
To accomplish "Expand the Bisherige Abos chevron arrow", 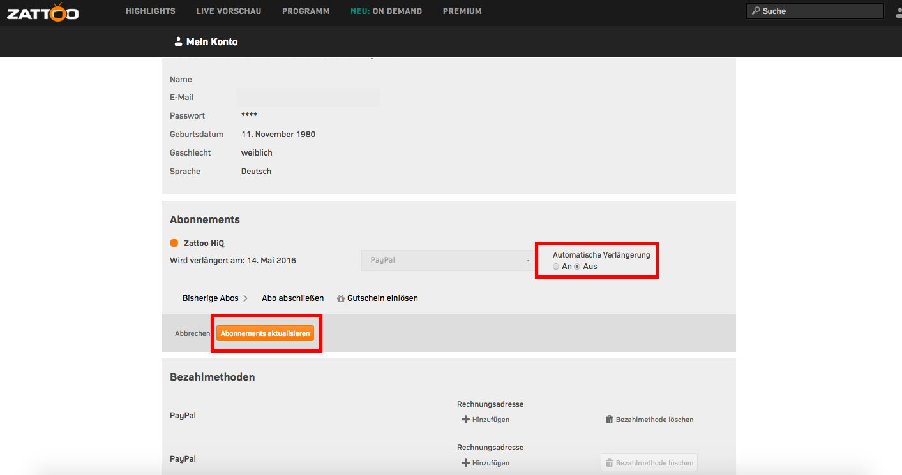I will [246, 298].
